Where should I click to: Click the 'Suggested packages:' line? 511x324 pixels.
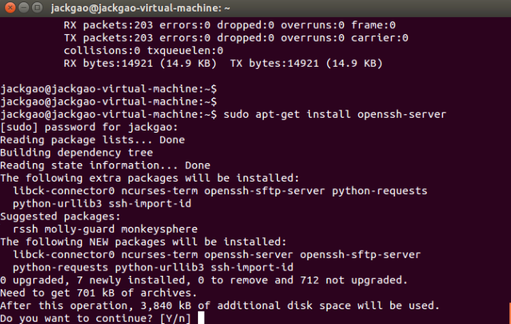pyautogui.click(x=59, y=216)
